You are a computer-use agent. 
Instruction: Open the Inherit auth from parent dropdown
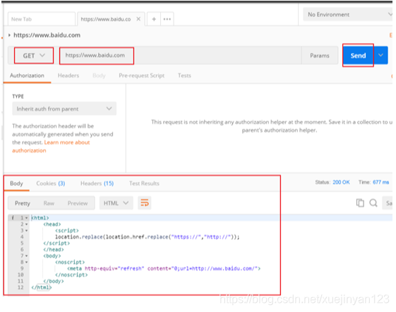(x=64, y=109)
